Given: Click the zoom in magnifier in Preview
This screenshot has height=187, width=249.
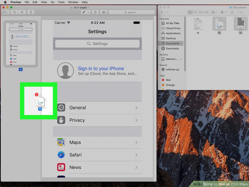Looking at the screenshot, I should point(22,12).
